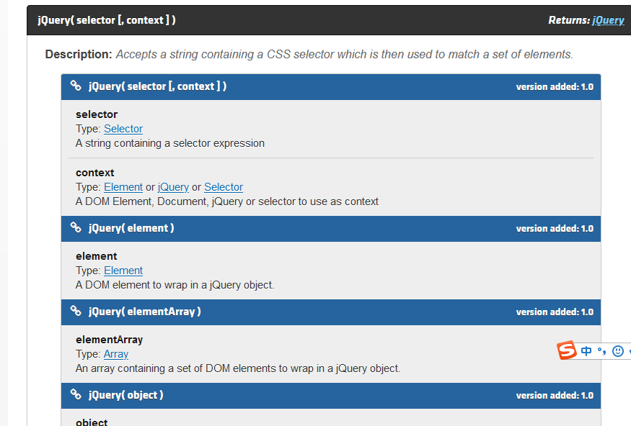Open the Selector type link under selector
The width and height of the screenshot is (631, 426).
pyautogui.click(x=123, y=129)
